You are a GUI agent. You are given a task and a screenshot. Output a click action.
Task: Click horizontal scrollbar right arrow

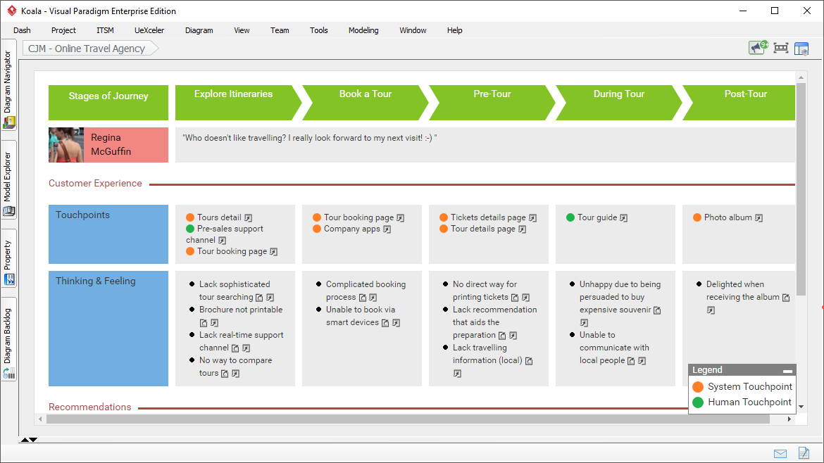pos(789,419)
